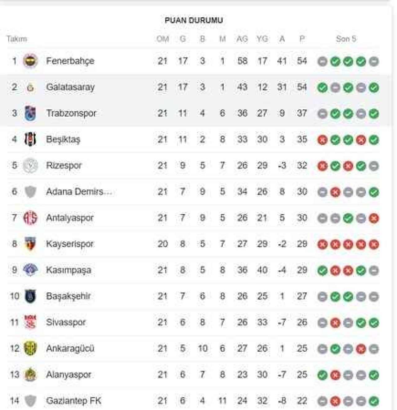Click the Ankaragücü club logo
The width and height of the screenshot is (397, 410).
pos(30,349)
